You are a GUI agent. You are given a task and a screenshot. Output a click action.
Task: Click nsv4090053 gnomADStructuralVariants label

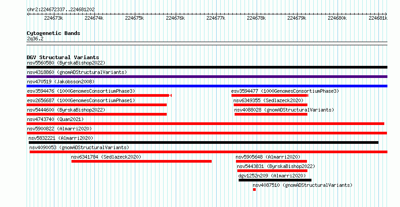coord(79,147)
